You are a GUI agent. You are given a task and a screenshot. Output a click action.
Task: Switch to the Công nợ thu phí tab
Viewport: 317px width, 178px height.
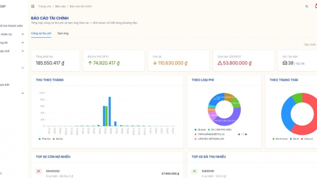tap(41, 34)
